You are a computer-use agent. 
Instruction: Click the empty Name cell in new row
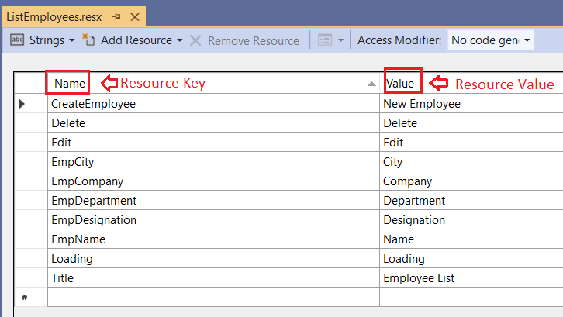[x=212, y=298]
